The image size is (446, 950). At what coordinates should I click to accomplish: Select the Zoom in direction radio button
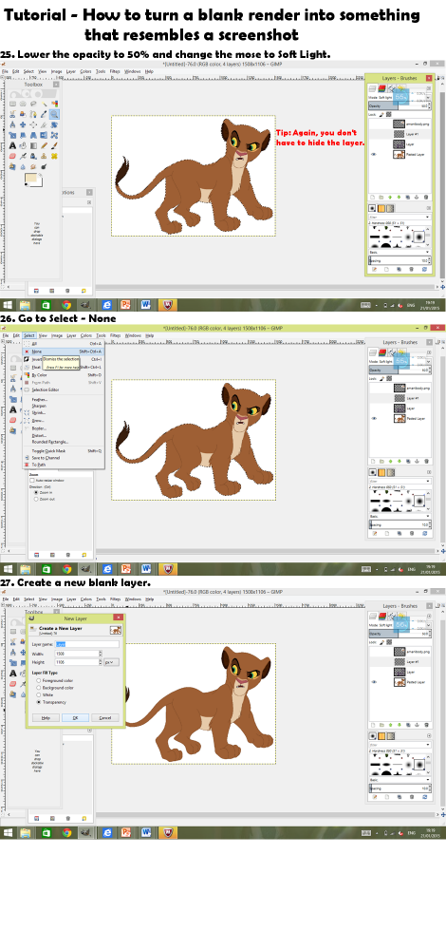(36, 492)
